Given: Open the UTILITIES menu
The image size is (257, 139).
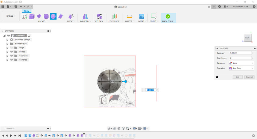Looking at the screenshot, I should pos(100,21).
